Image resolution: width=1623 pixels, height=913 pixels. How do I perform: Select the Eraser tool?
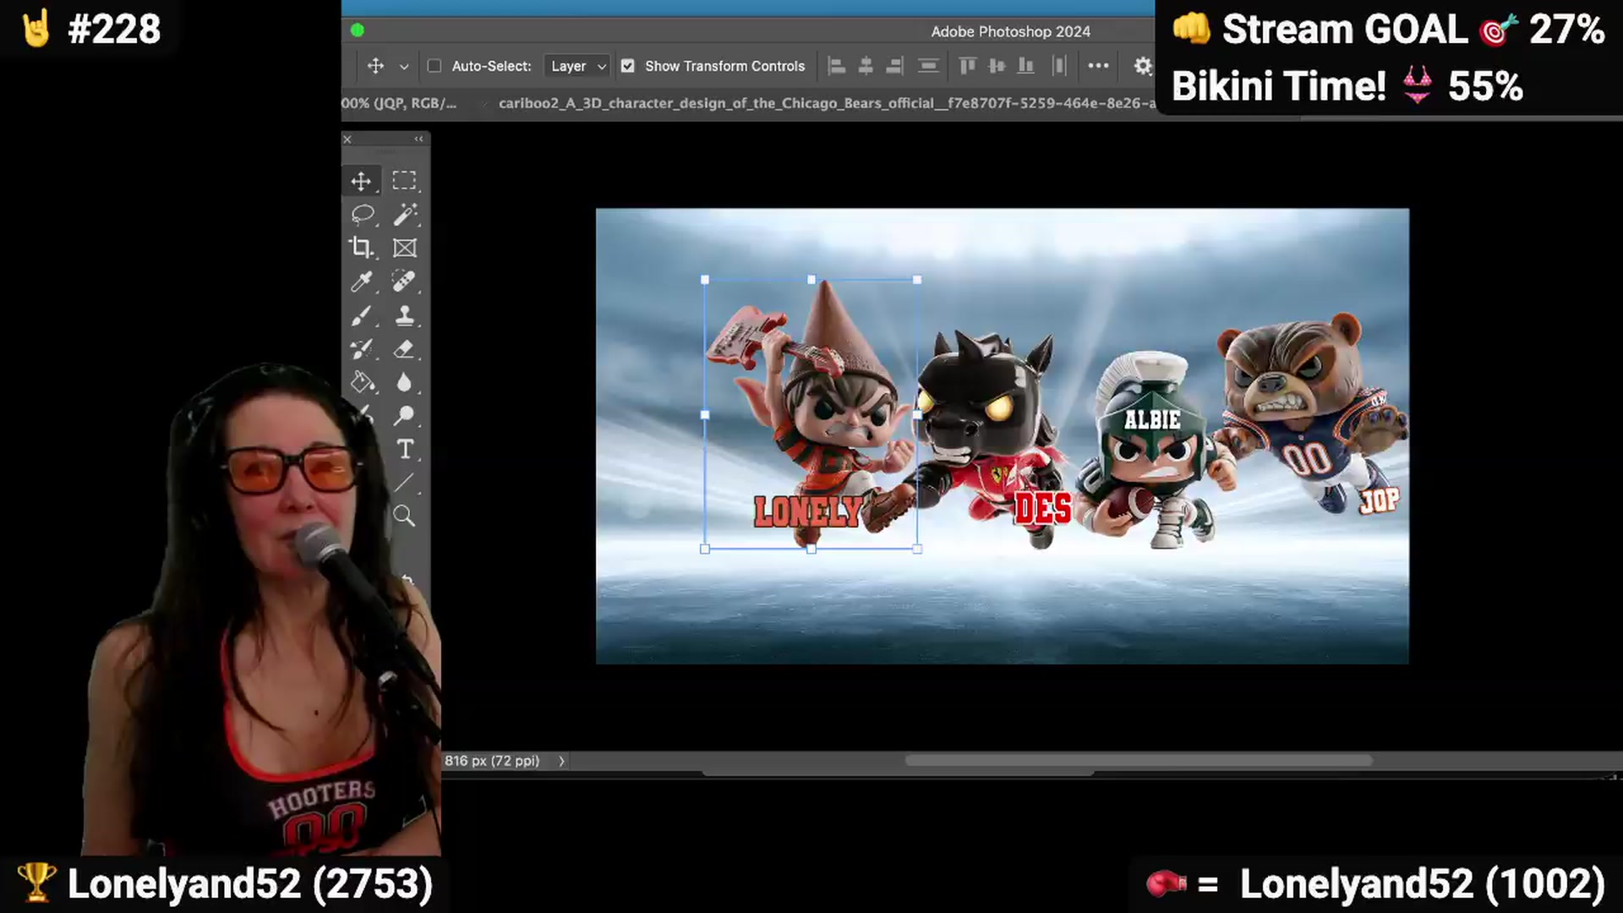(x=404, y=349)
